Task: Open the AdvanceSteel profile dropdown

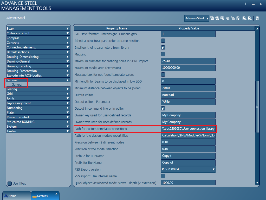Action: [197, 18]
